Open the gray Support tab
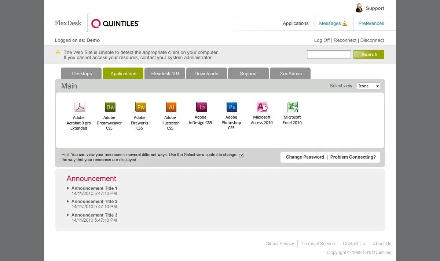Screen dimensions: 440x261 (248, 73)
